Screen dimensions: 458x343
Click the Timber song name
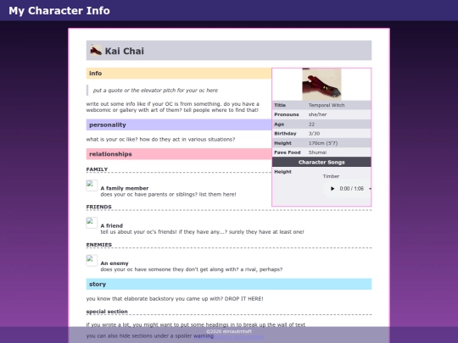click(331, 176)
